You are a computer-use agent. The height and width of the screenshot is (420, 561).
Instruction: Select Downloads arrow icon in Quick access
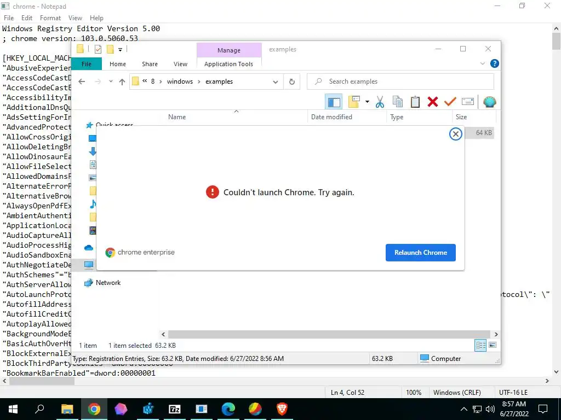92,151
